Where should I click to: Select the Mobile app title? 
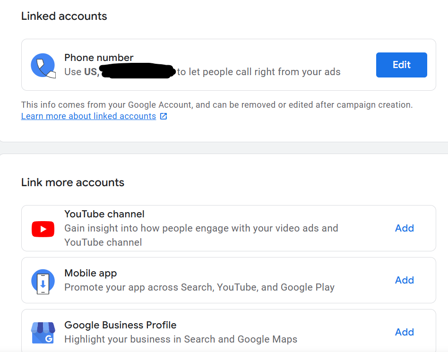[90, 273]
